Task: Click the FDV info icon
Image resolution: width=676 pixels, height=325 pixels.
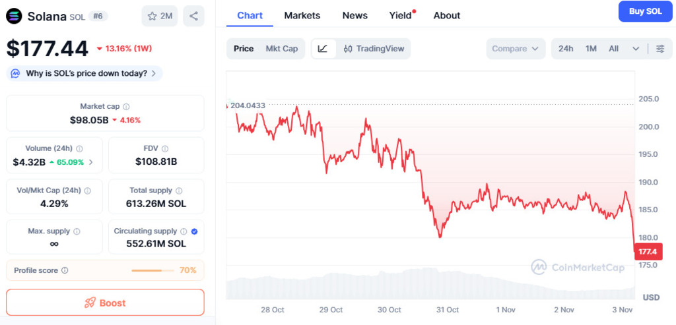Action: point(165,149)
